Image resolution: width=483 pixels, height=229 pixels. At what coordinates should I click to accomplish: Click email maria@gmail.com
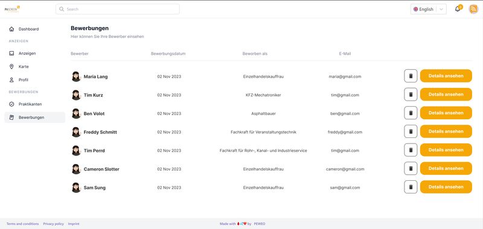[345, 77]
